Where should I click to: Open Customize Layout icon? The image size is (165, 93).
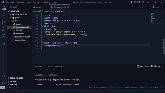(x=143, y=2)
